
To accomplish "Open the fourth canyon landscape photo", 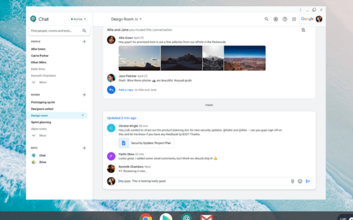I will pyautogui.click(x=245, y=58).
